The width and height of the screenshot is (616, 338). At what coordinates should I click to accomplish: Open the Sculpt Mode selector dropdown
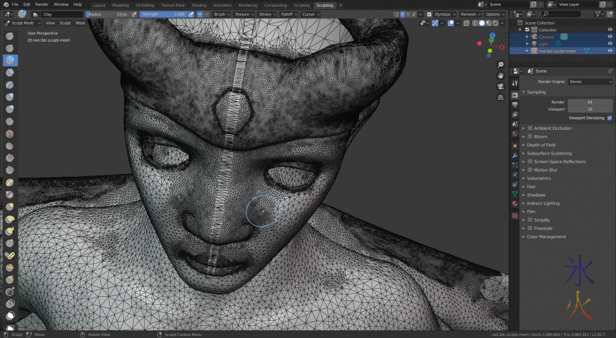[x=22, y=23]
